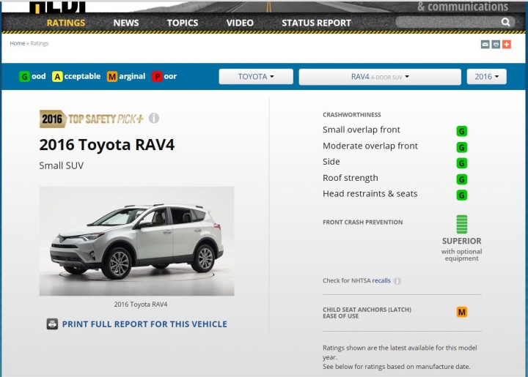
Task: Click the FRONT CRASH PREVENTION heading
Action: (363, 222)
